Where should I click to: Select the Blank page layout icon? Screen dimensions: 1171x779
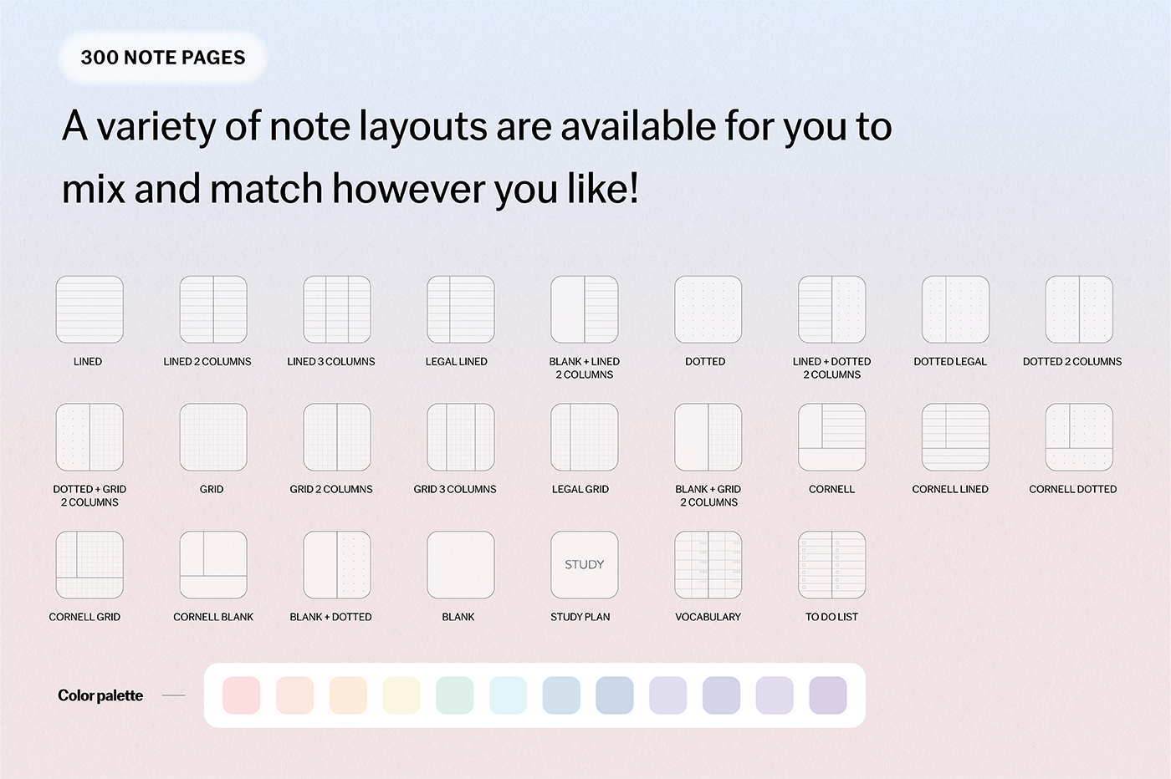pyautogui.click(x=461, y=565)
